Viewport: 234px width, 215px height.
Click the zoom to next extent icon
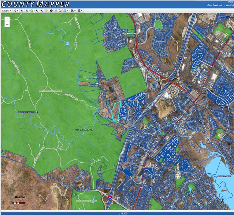(41, 11)
